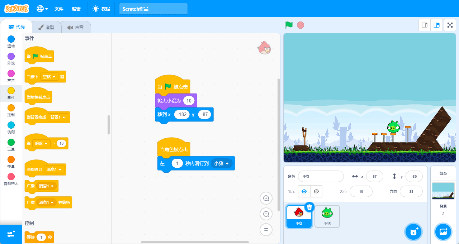The height and width of the screenshot is (244, 459).
Task: Click the green flag to run
Action: pyautogui.click(x=289, y=25)
